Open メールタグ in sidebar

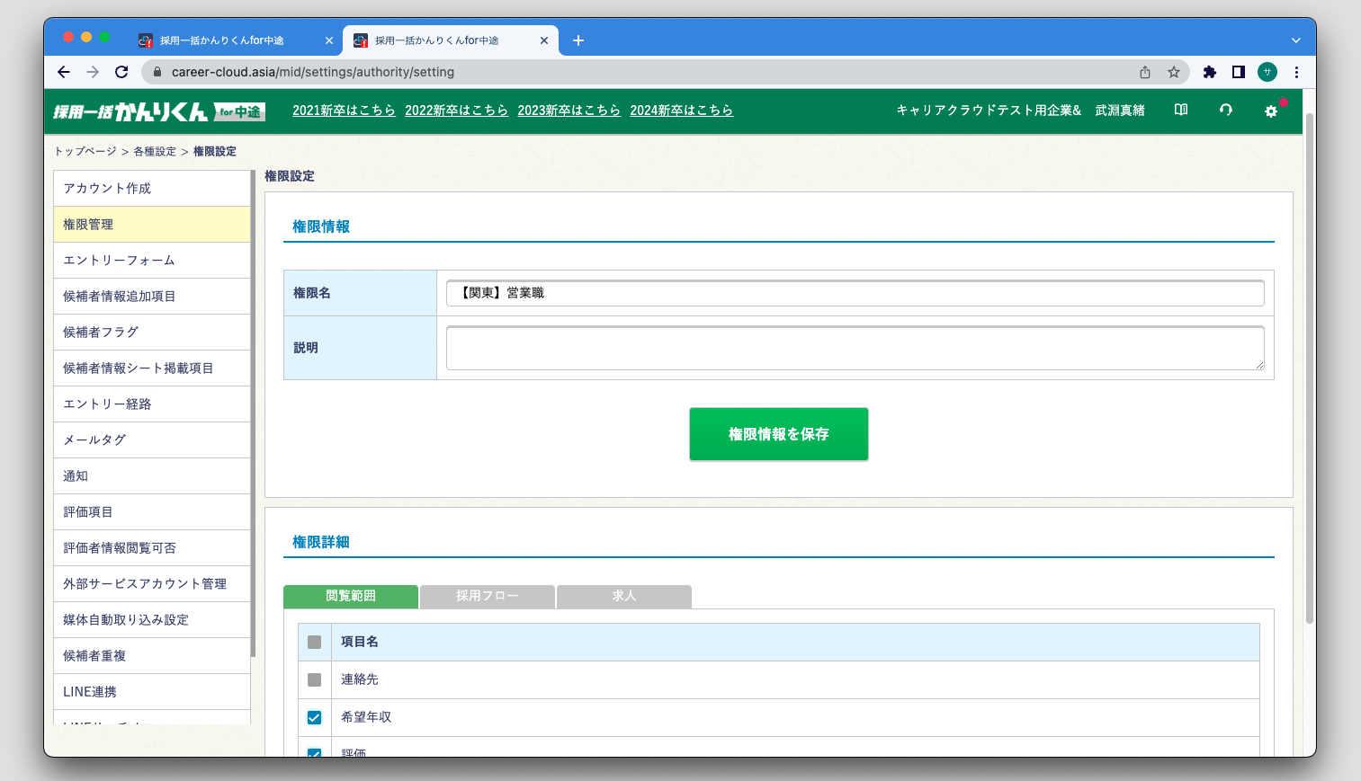152,440
